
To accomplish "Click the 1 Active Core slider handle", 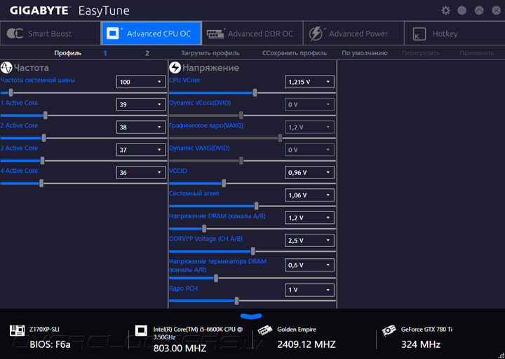I will point(46,115).
